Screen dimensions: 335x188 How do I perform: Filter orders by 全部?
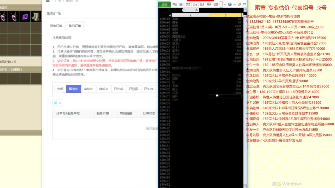point(60,89)
